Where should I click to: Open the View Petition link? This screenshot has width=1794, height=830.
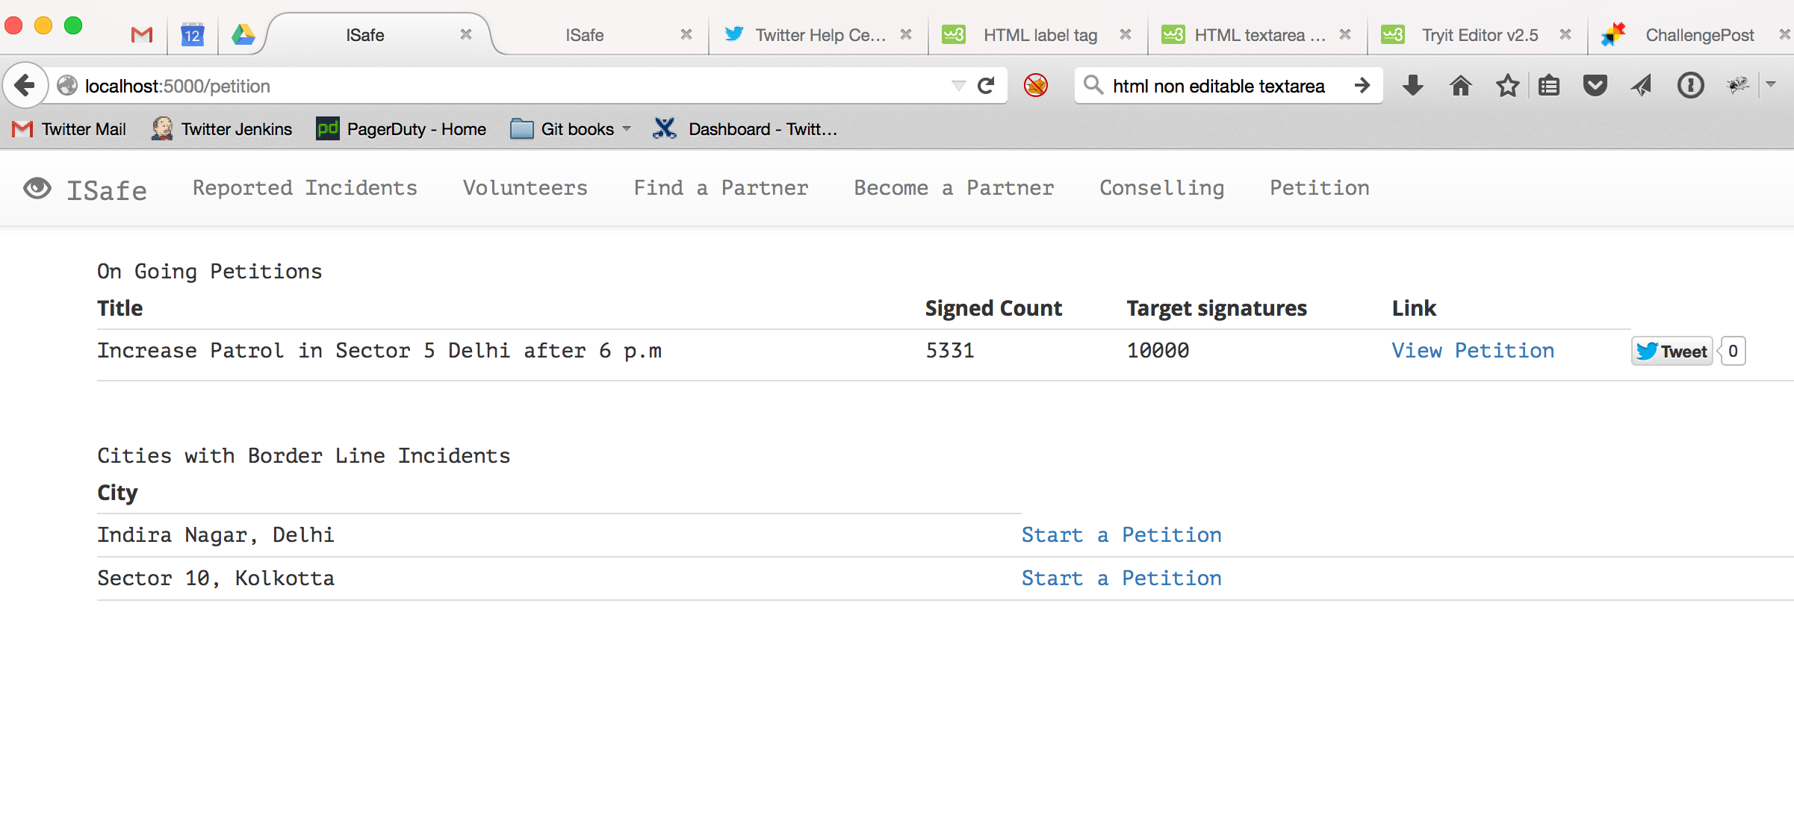(1472, 351)
